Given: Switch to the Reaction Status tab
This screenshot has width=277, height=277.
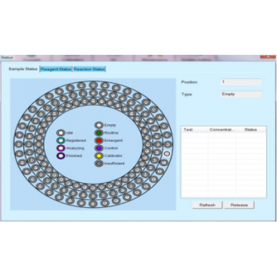Looking at the screenshot, I should point(89,69).
